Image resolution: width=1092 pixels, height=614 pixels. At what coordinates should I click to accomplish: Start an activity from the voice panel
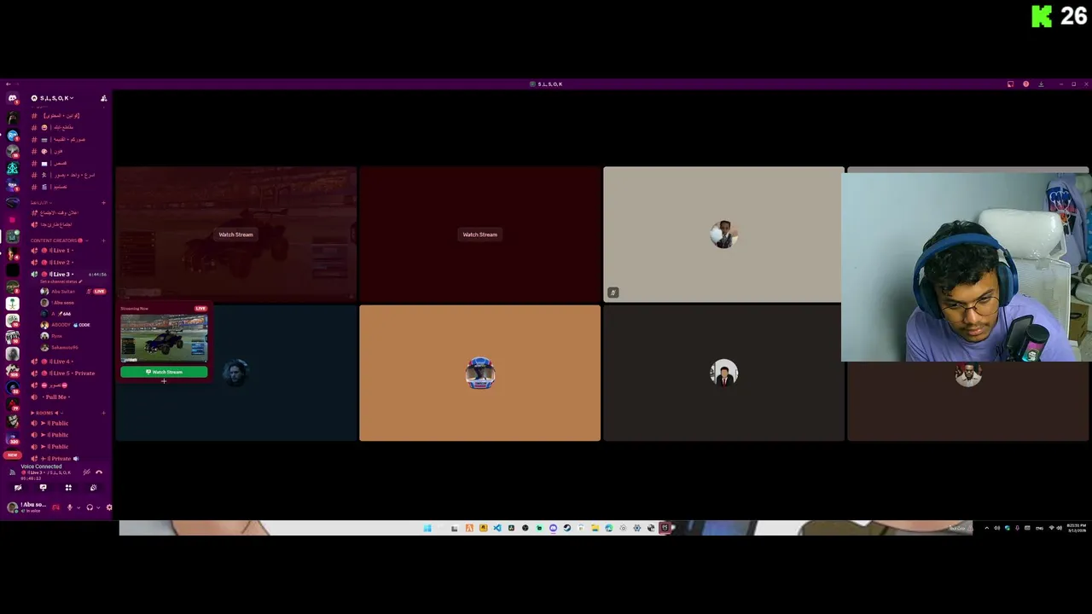click(x=68, y=488)
